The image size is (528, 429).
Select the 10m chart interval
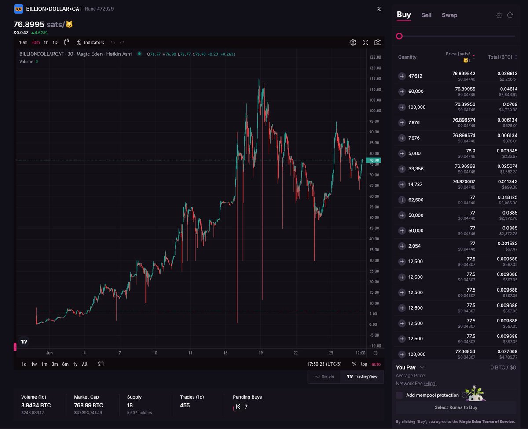23,42
